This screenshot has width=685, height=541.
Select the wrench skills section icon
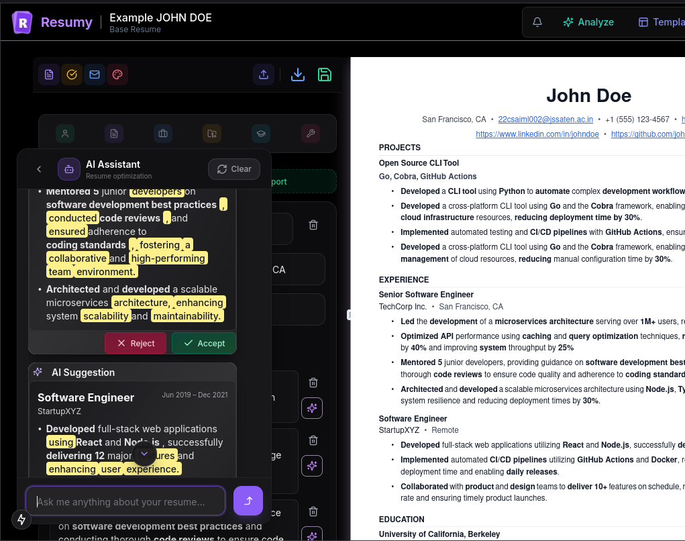tap(310, 134)
